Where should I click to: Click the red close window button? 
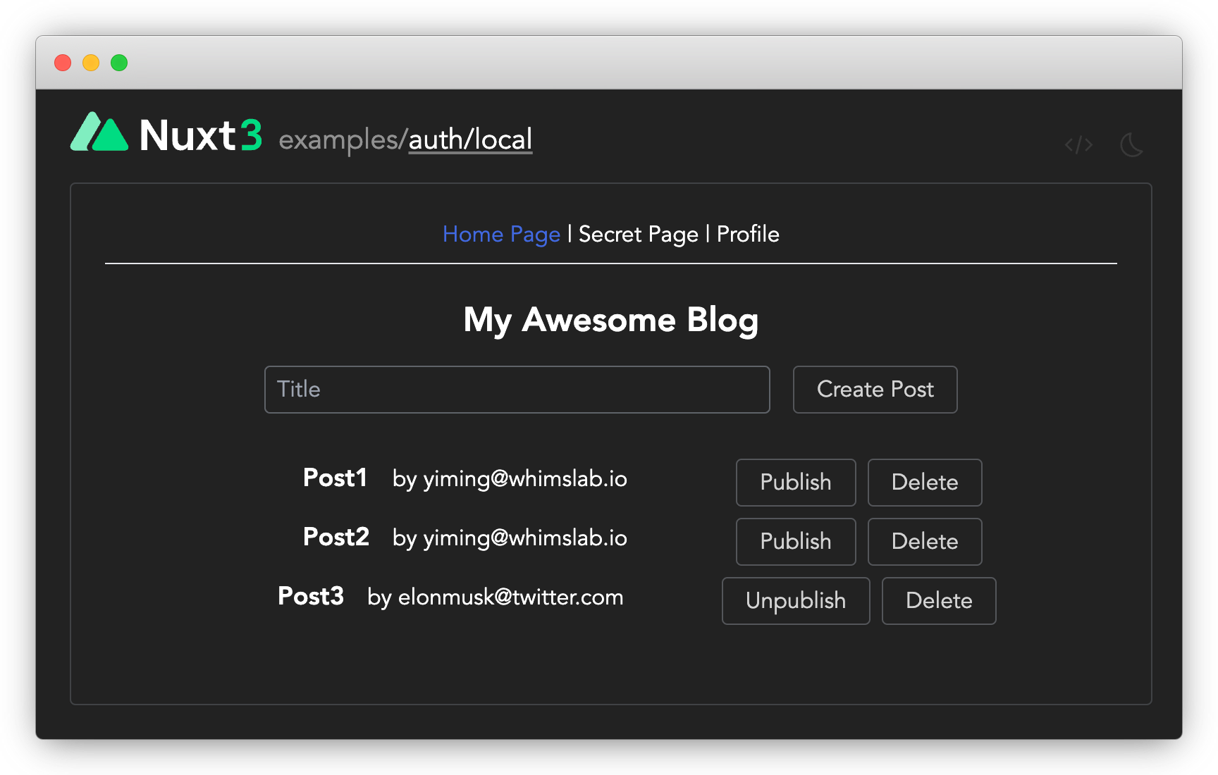click(63, 63)
